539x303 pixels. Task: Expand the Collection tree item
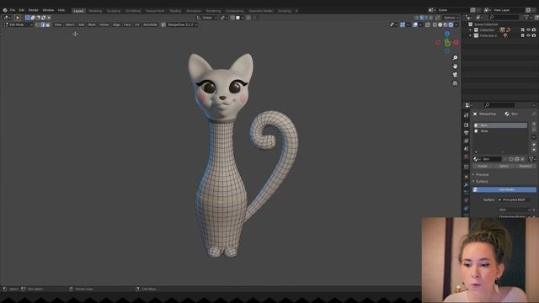click(x=470, y=30)
